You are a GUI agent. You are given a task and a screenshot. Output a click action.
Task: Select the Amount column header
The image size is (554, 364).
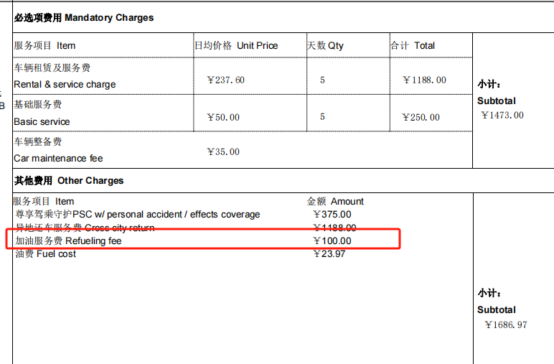(335, 201)
